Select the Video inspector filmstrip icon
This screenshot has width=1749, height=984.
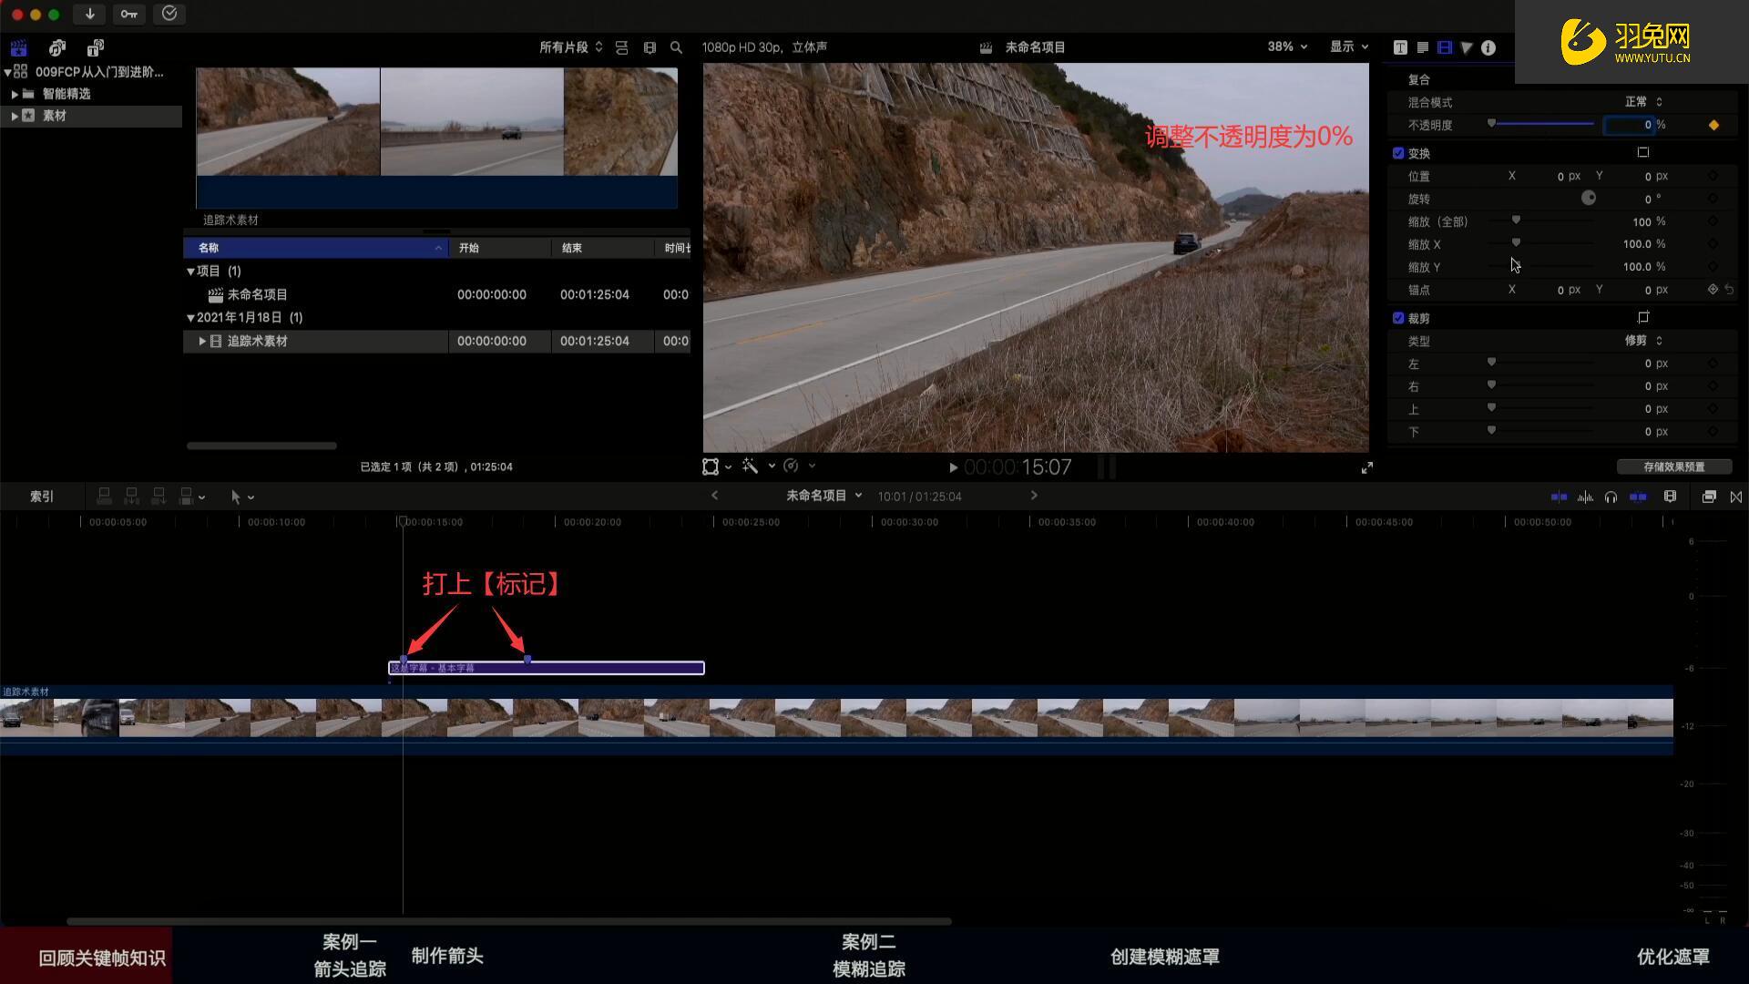pyautogui.click(x=1445, y=47)
